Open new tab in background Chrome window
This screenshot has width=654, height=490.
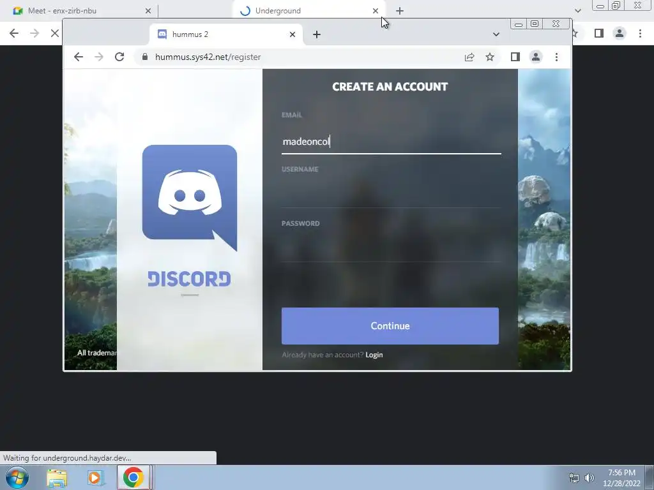click(x=400, y=11)
